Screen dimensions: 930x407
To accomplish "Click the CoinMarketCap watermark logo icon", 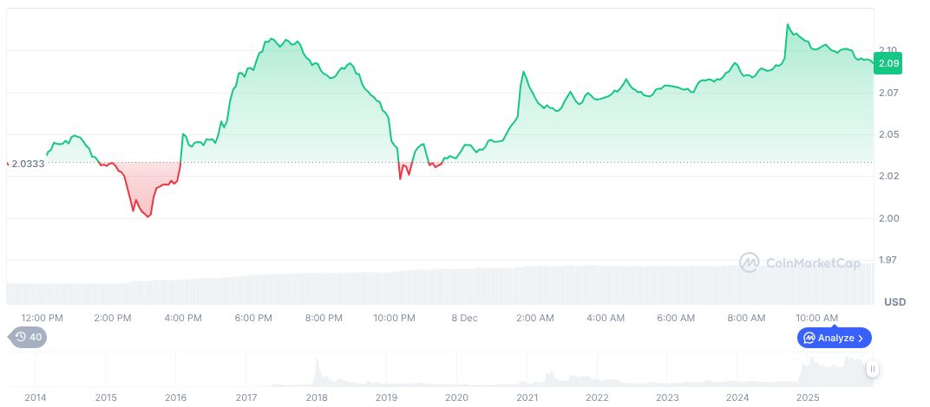I will coord(750,262).
